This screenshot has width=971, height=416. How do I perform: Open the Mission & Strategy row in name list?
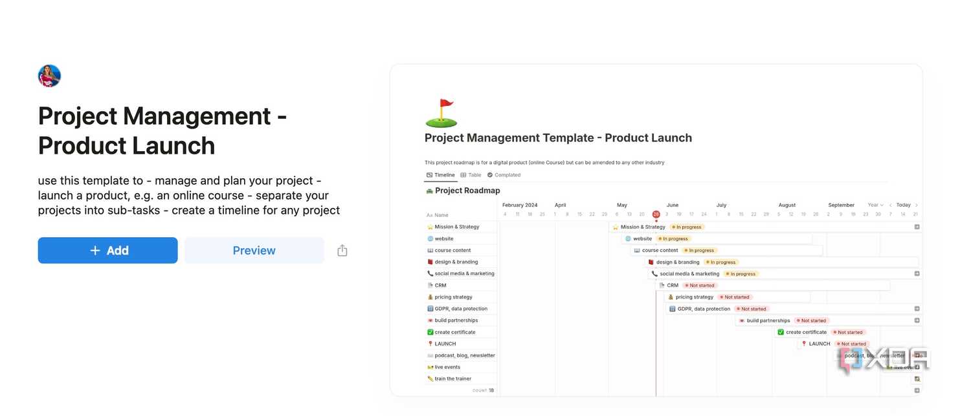point(461,227)
